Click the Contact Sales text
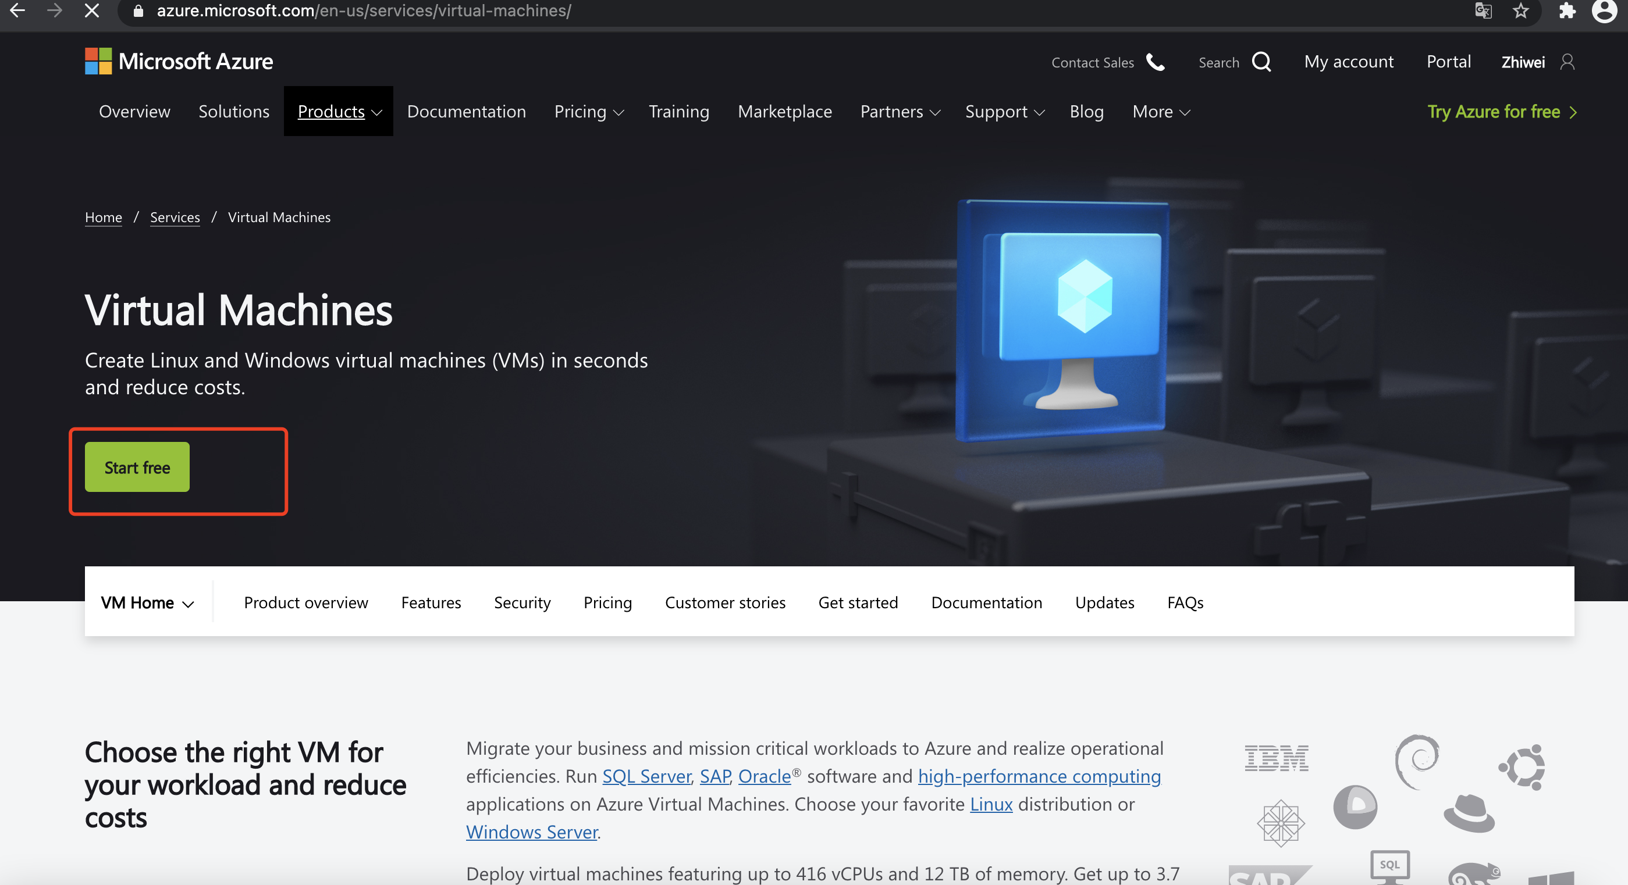Viewport: 1628px width, 885px height. tap(1093, 63)
